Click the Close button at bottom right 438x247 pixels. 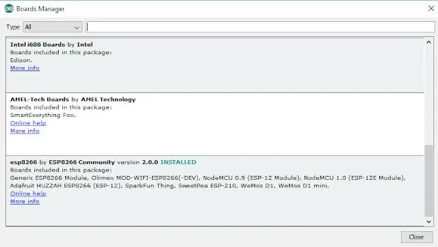[417, 237]
